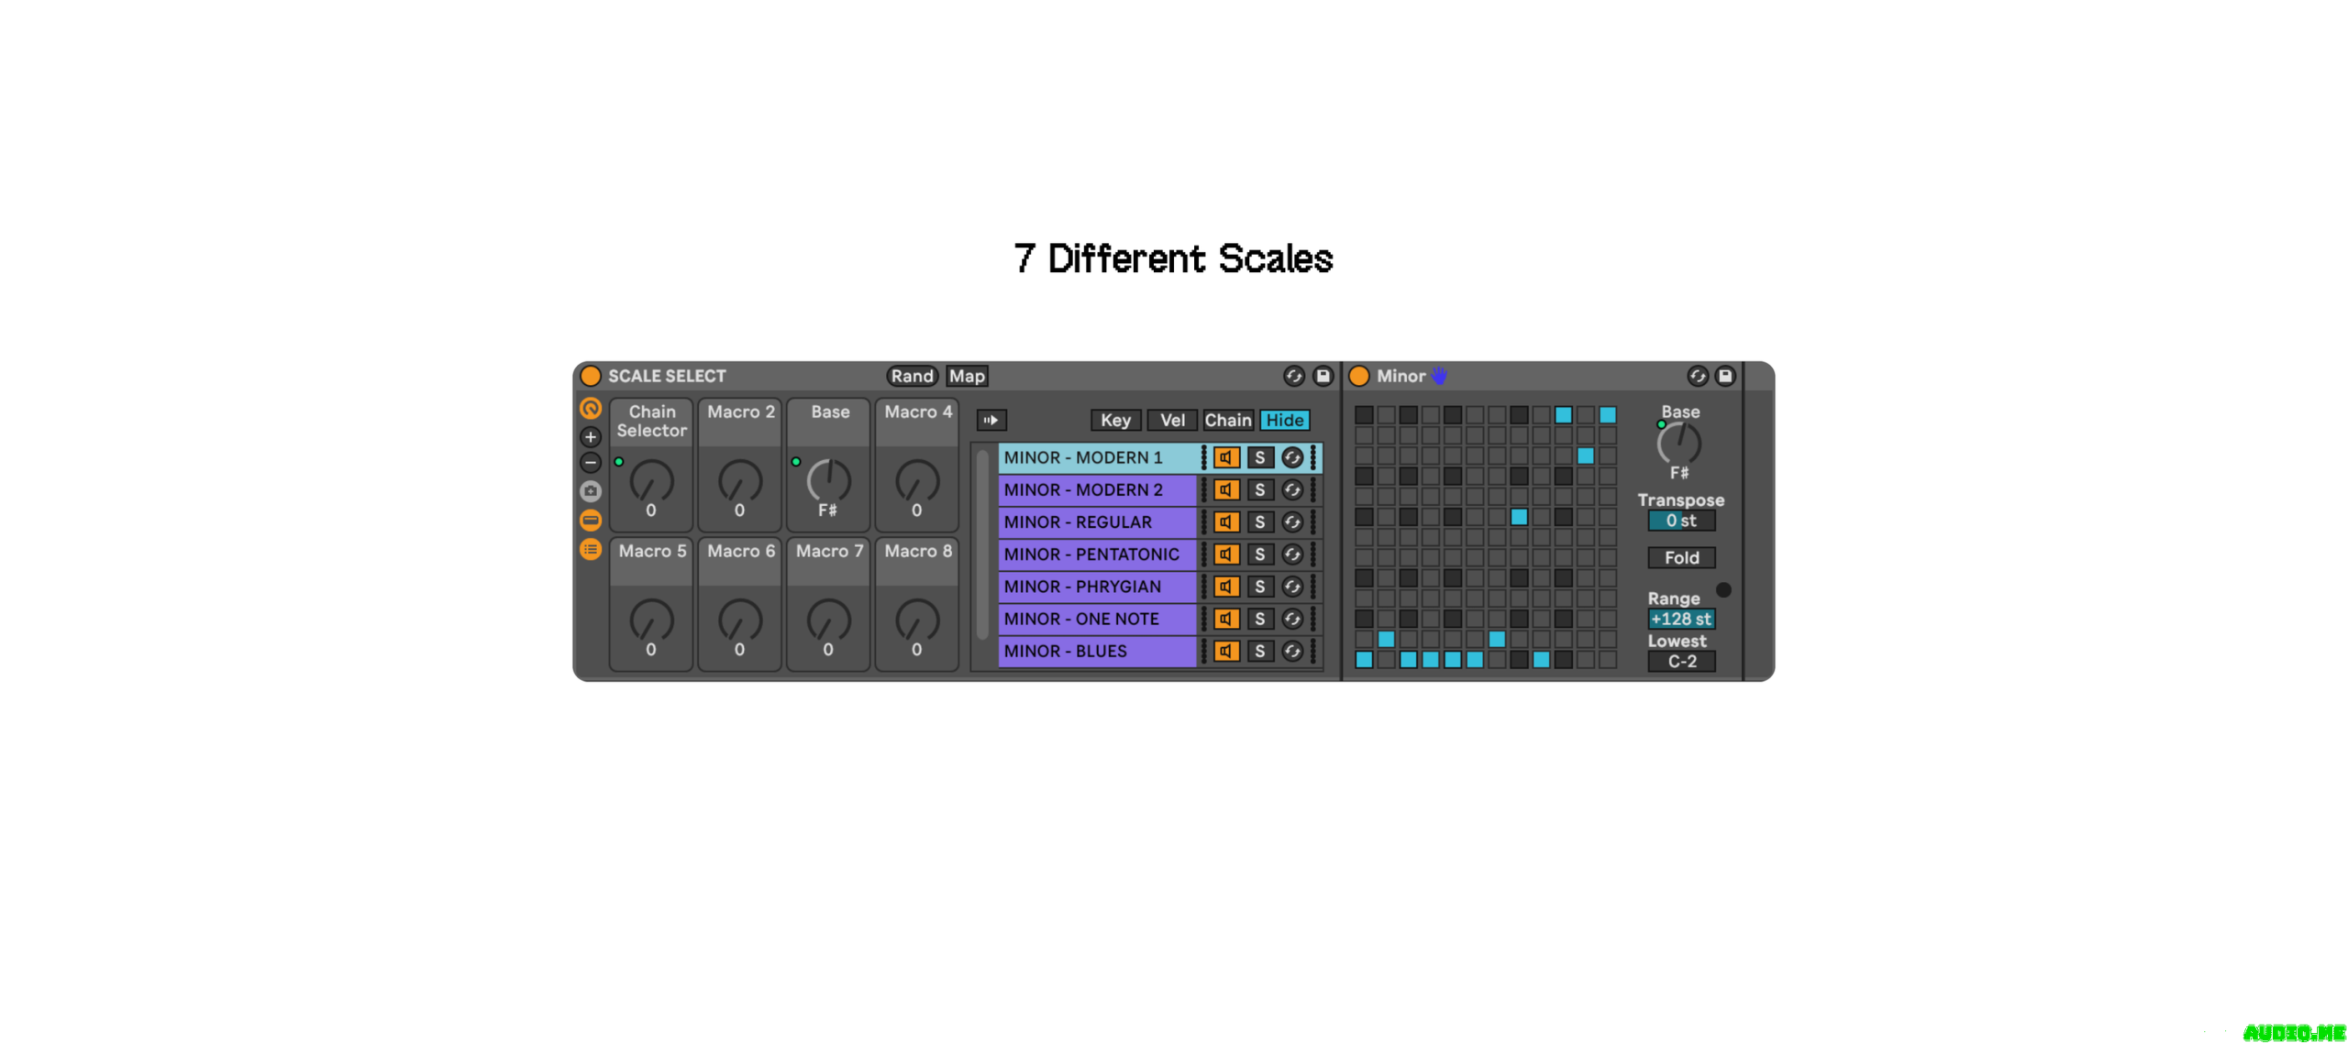Select the MINOR - BLUES chain
The height and width of the screenshot is (1043, 2348).
1097,651
